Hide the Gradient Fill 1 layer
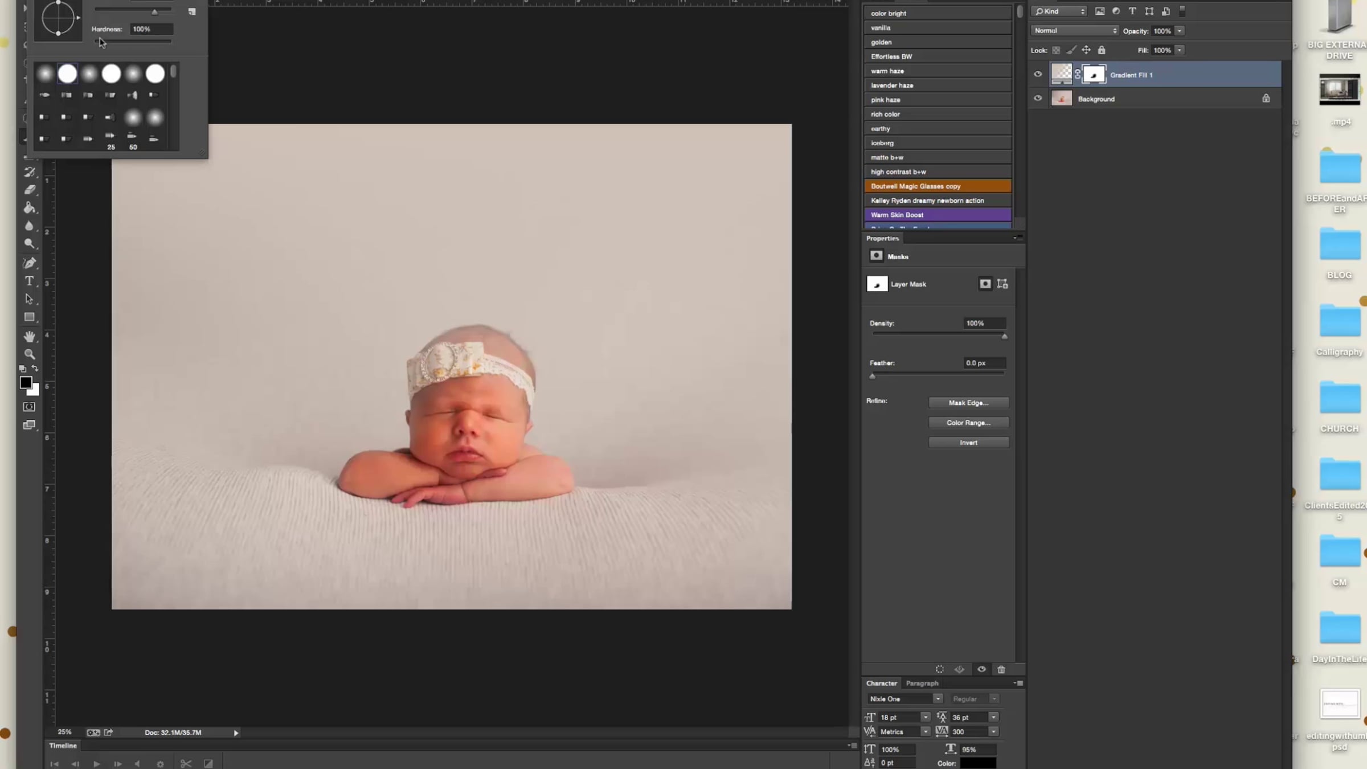 (x=1038, y=74)
